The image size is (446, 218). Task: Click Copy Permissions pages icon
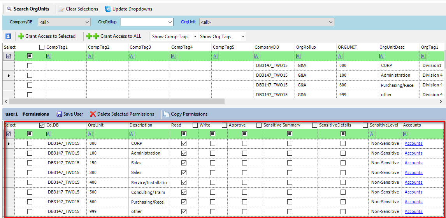click(167, 114)
